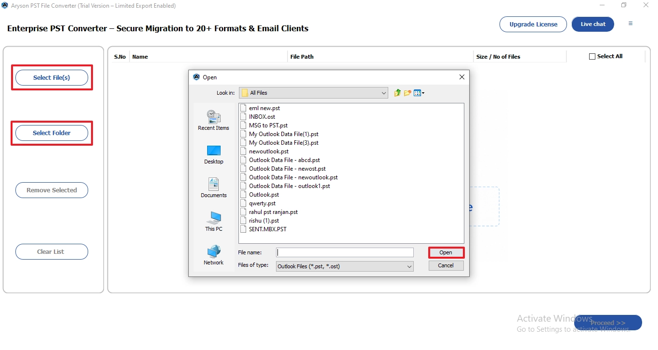Image resolution: width=658 pixels, height=350 pixels.
Task: Click the Remove Selected button
Action: coord(52,190)
